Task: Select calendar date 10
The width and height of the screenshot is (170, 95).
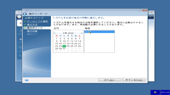Action: [64, 41]
